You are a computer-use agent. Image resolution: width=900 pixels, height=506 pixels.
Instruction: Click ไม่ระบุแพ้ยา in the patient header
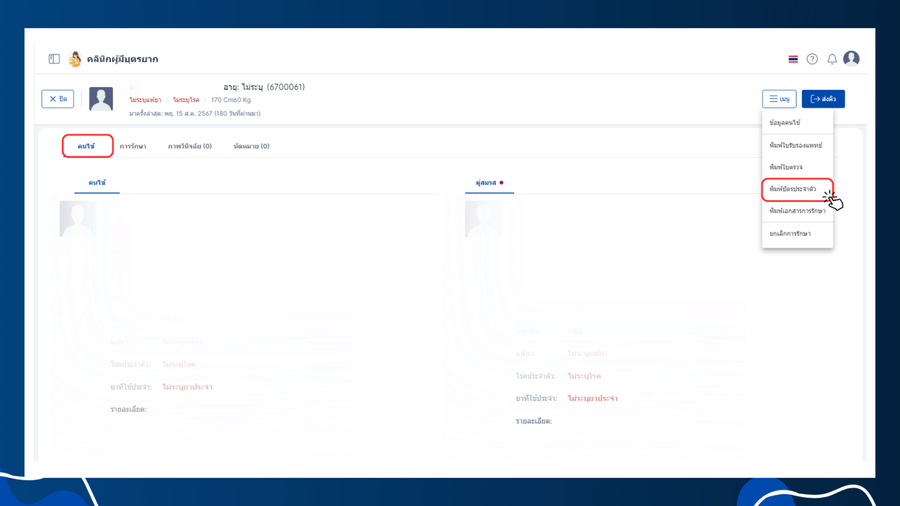point(145,100)
